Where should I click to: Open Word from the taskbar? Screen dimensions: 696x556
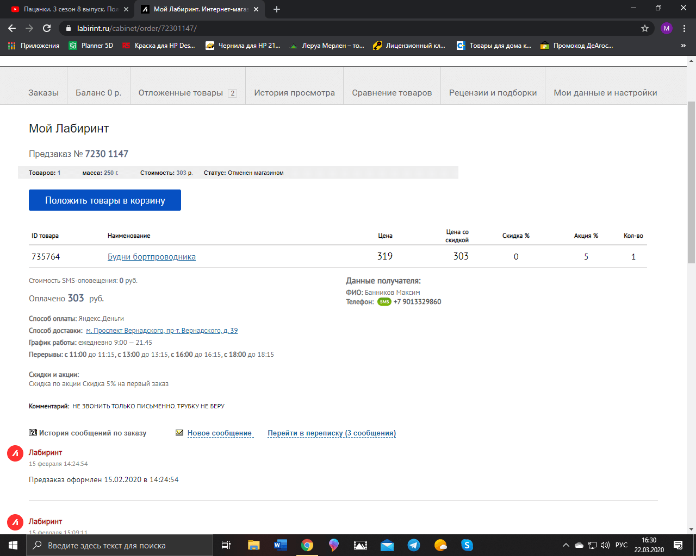point(281,545)
